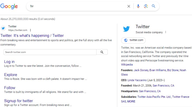The height and width of the screenshot is (107, 192).
Task: Clear the search query with X icon
Action: point(129,6)
